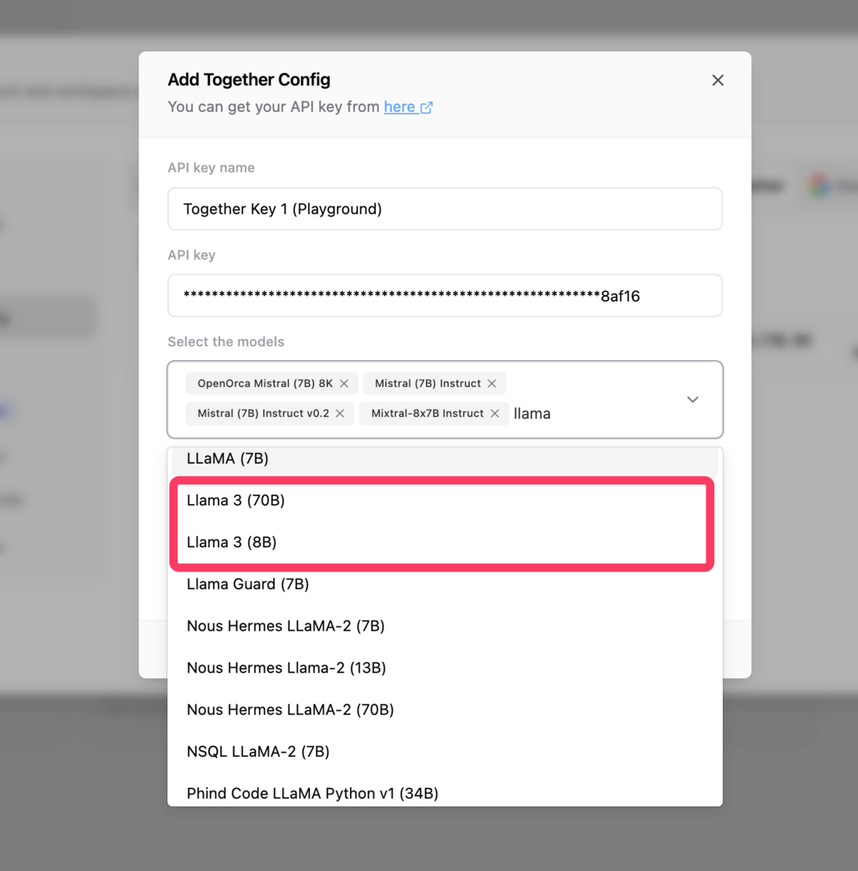Click the OpenOrca Mistral (7B) 8K tag label

point(265,384)
